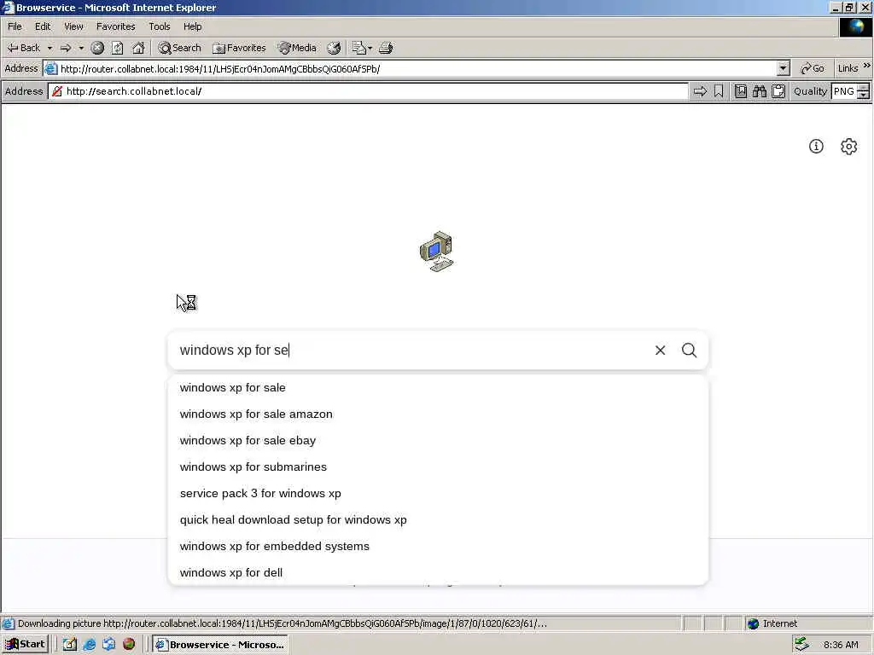Open the Edit menu
The image size is (874, 655).
pyautogui.click(x=43, y=26)
